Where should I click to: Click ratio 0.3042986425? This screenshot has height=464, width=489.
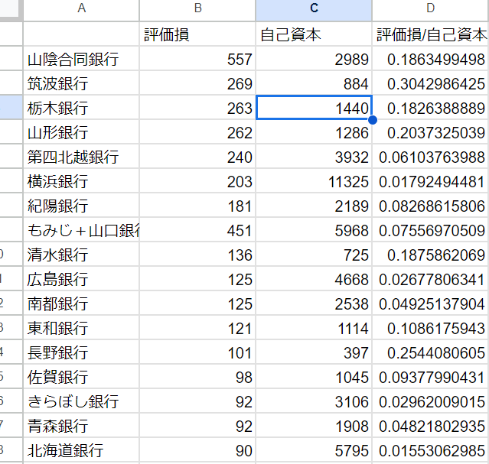(430, 83)
